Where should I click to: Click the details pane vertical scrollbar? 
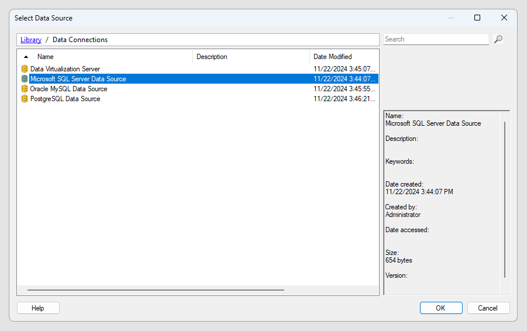(x=505, y=199)
